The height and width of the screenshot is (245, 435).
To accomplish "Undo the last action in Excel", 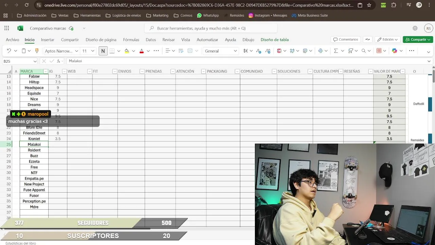I will [x=9, y=51].
